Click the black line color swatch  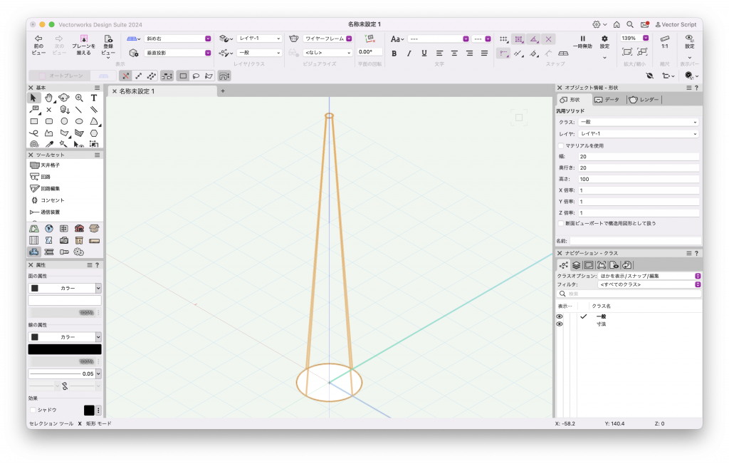pyautogui.click(x=64, y=349)
